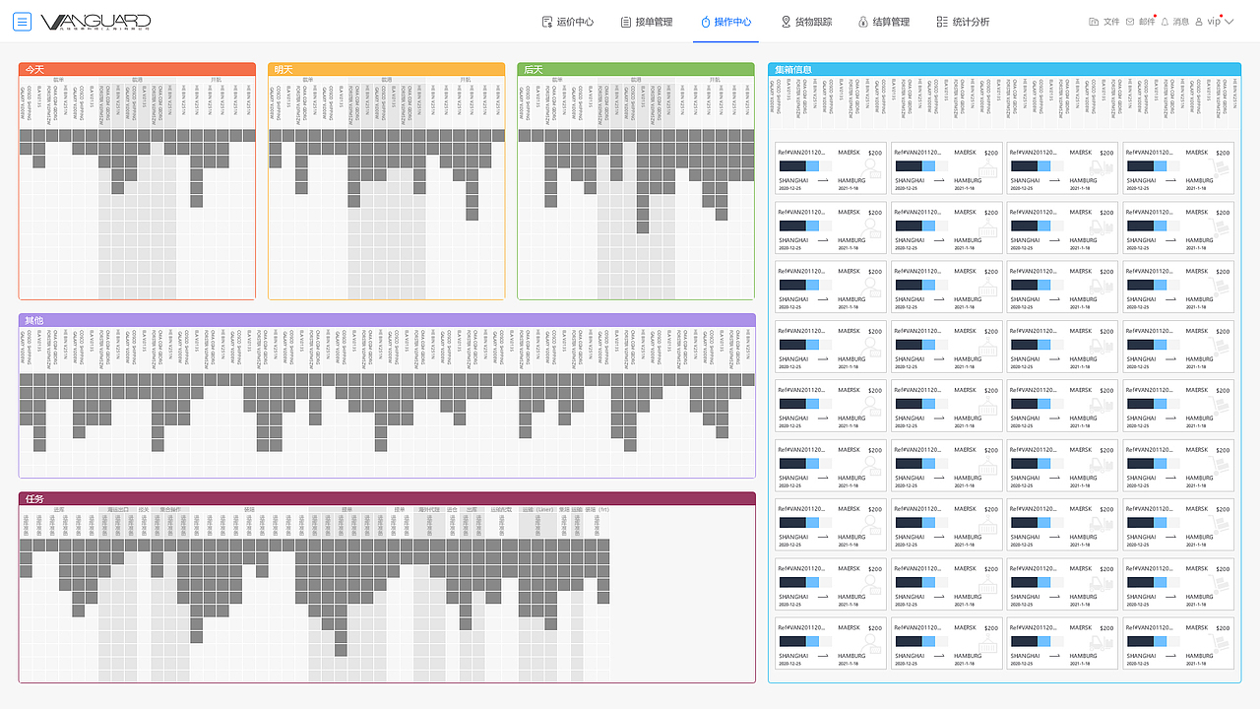
Task: Go to the 接单管理 tab
Action: point(647,22)
